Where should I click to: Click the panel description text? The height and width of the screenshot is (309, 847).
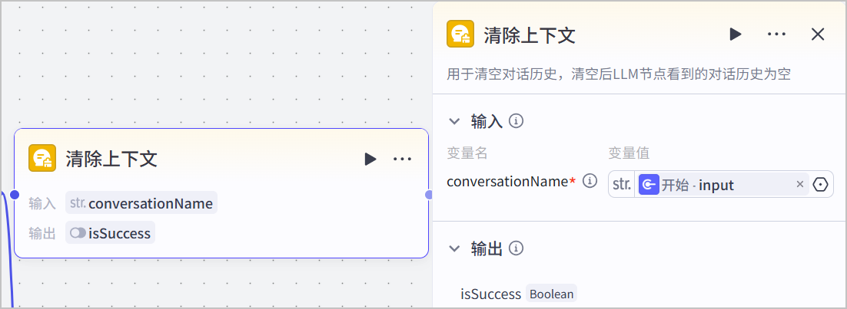point(619,74)
